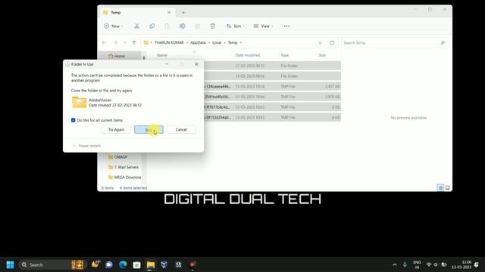This screenshot has width=485, height=272.
Task: Open the network Wi-Fi tray icon
Action: [429, 264]
